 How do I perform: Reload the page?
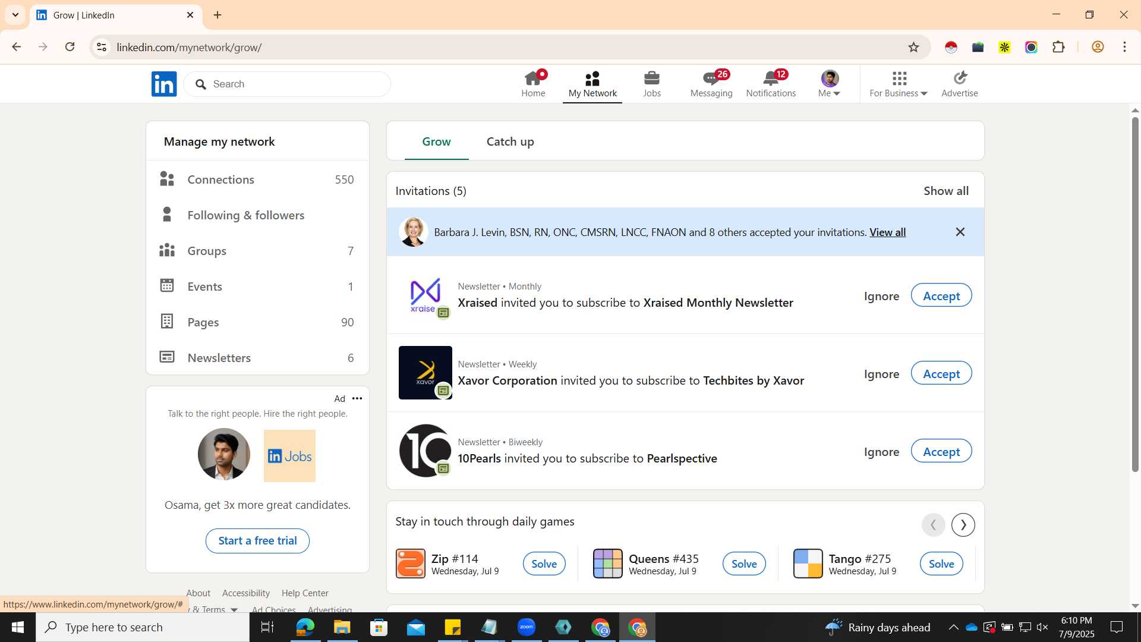click(x=70, y=47)
